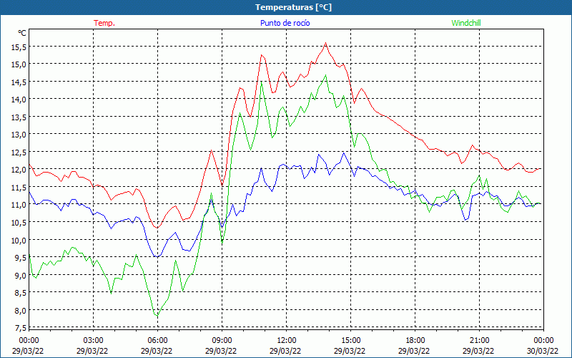Screen dimensions: 572x358
Task: Click the y-axis value '12,5'
Action: pyautogui.click(x=19, y=152)
